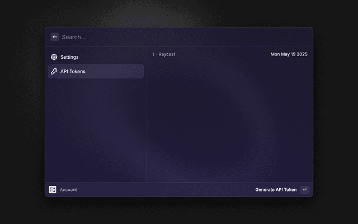Focus the Search input field
358x224 pixels.
tap(179, 37)
